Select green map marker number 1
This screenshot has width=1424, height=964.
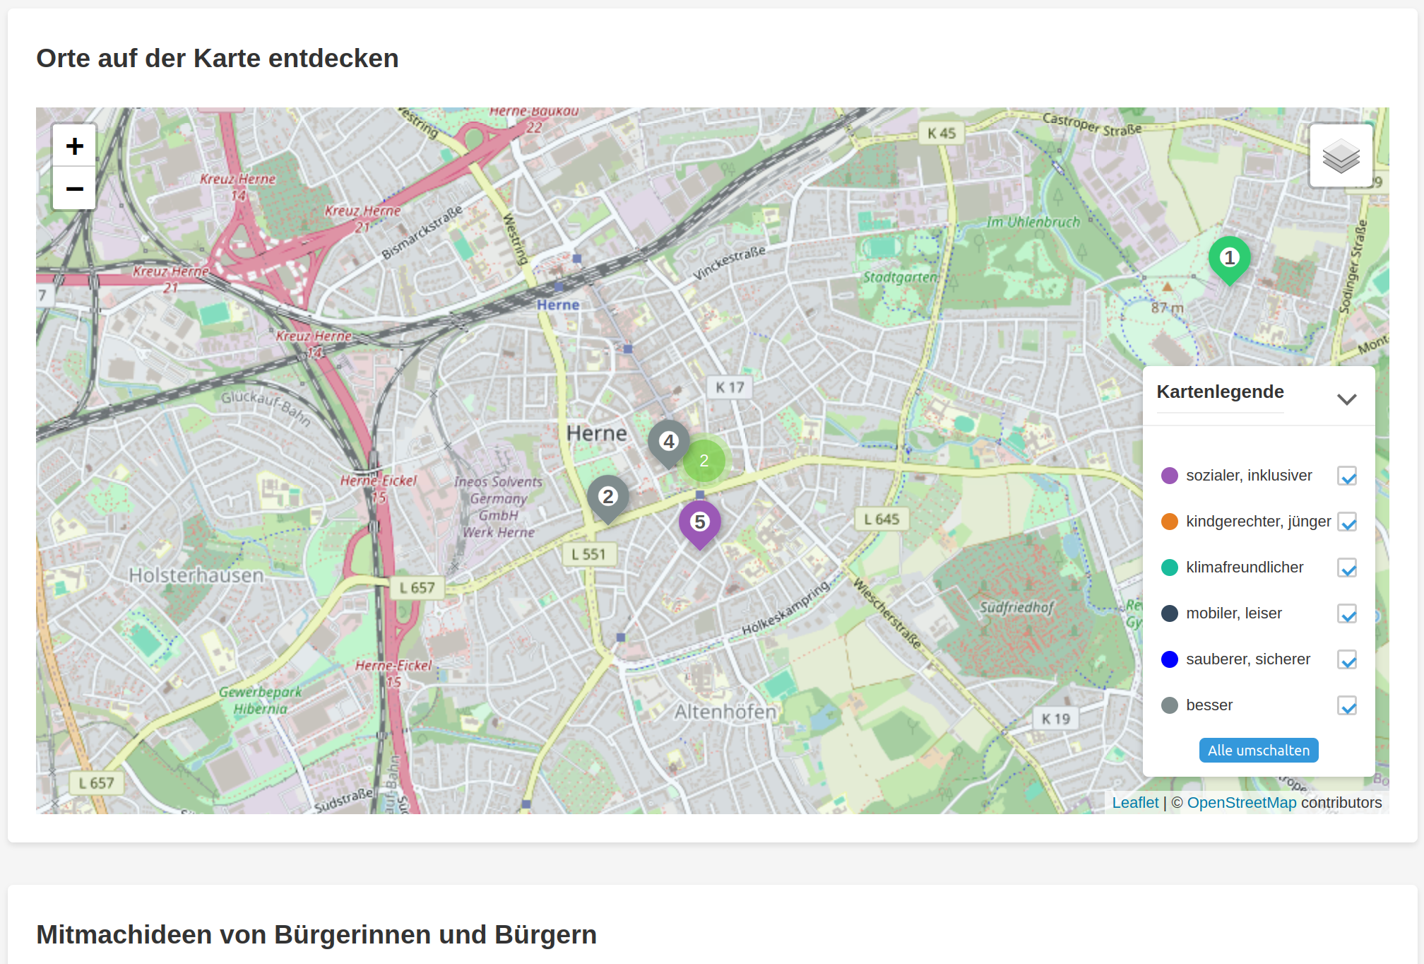(1229, 259)
